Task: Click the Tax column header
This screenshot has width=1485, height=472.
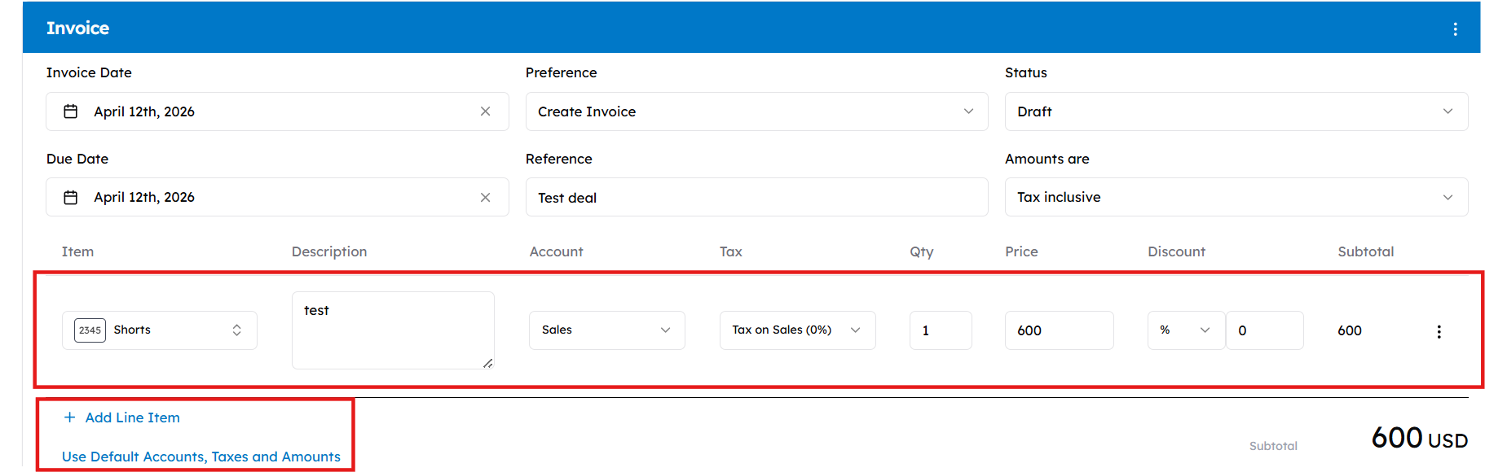Action: click(x=730, y=251)
